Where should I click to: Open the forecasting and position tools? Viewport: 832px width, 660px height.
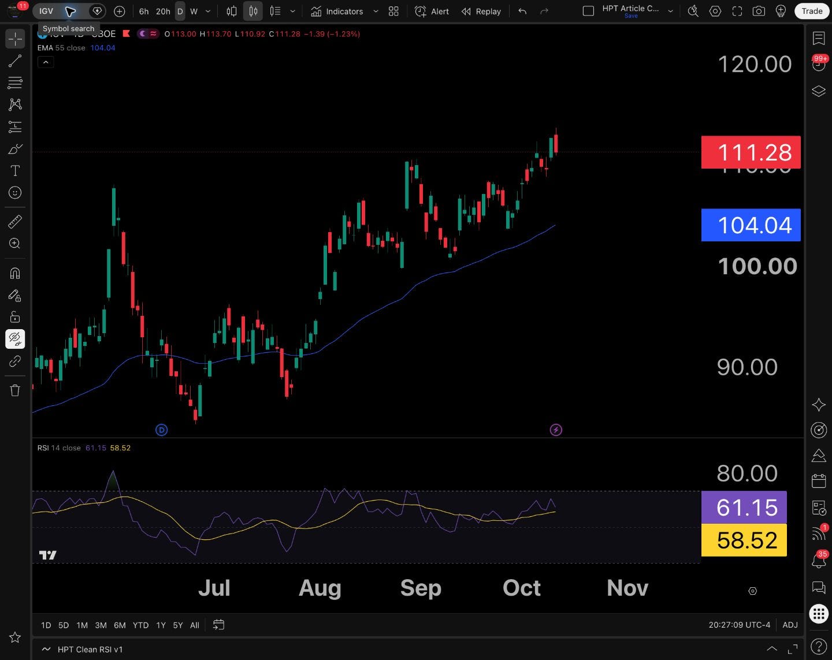pyautogui.click(x=15, y=126)
